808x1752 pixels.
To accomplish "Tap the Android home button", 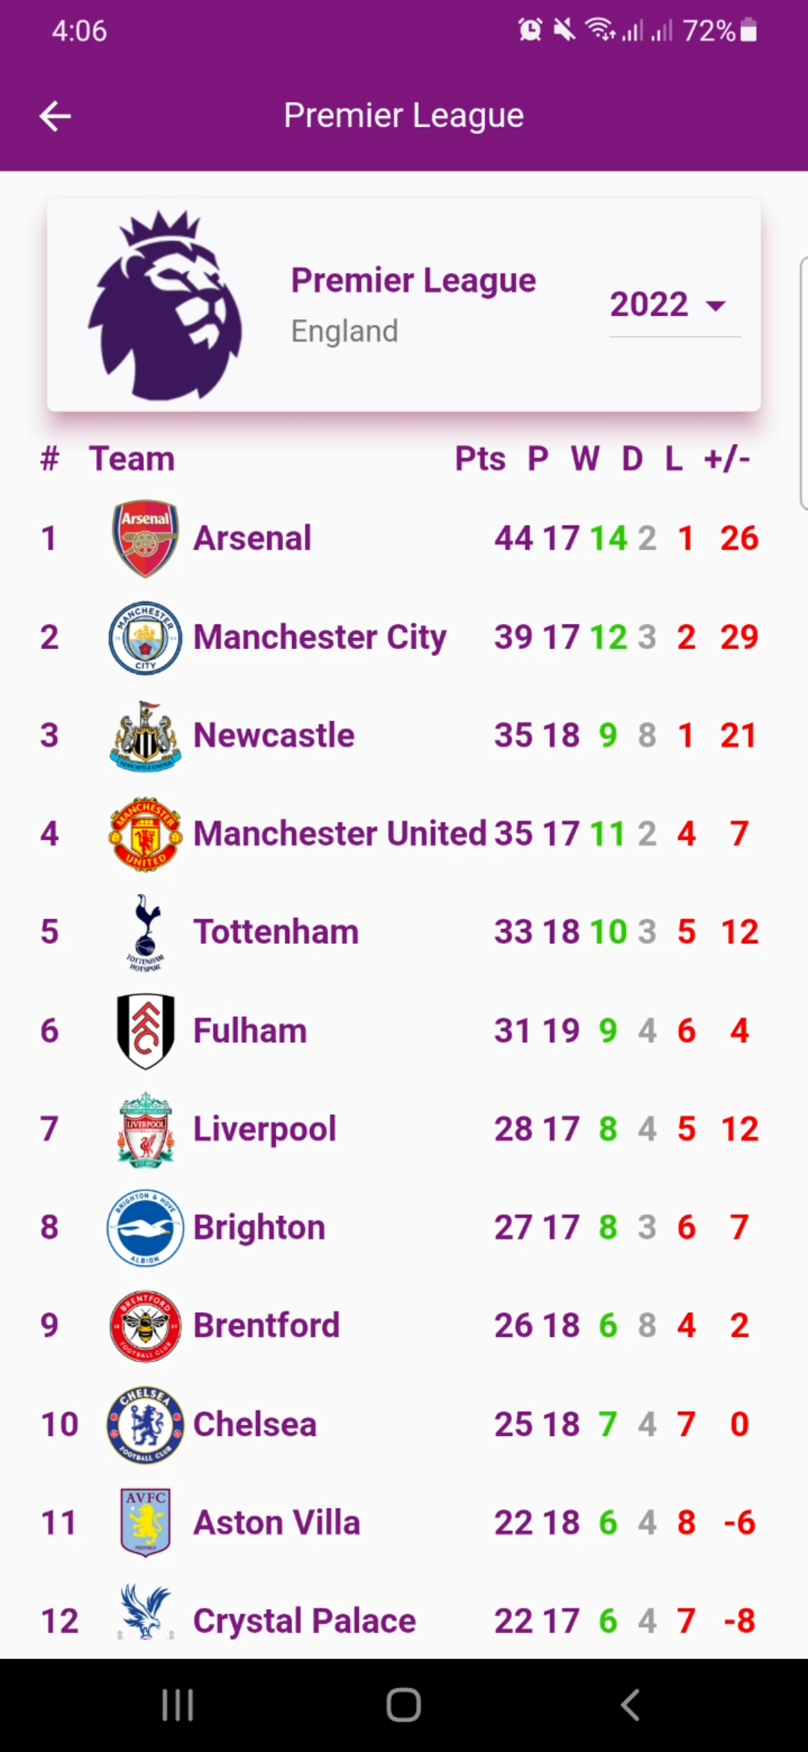I will pos(404,1706).
